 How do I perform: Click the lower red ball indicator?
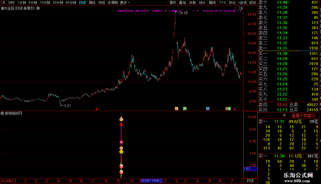(x=121, y=172)
